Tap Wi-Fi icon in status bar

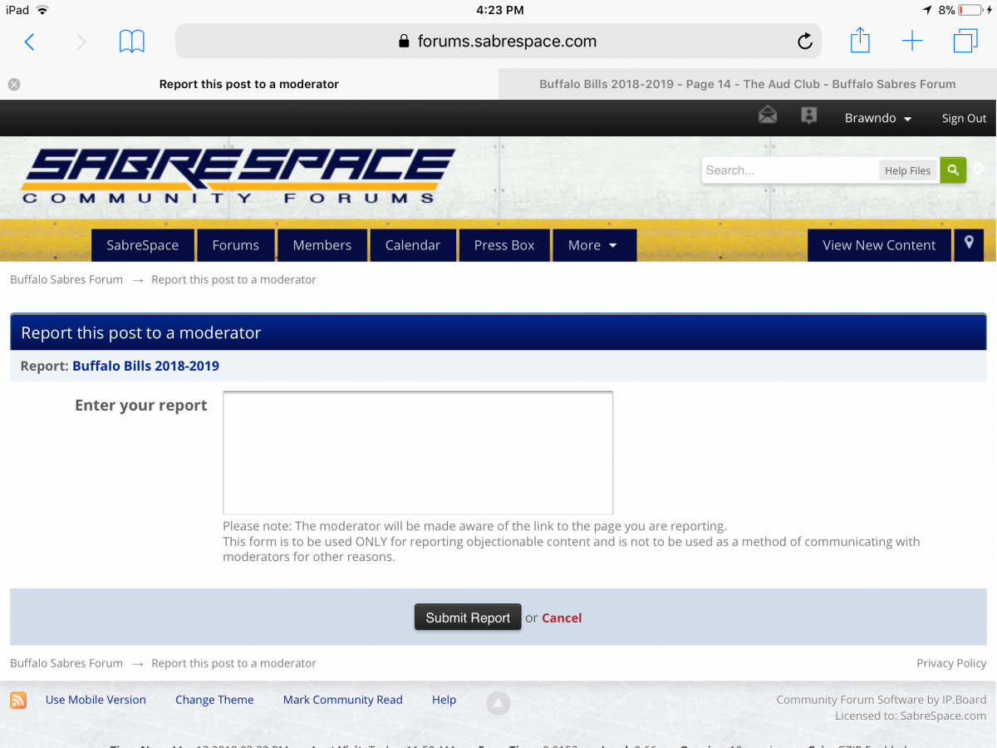pos(42,10)
